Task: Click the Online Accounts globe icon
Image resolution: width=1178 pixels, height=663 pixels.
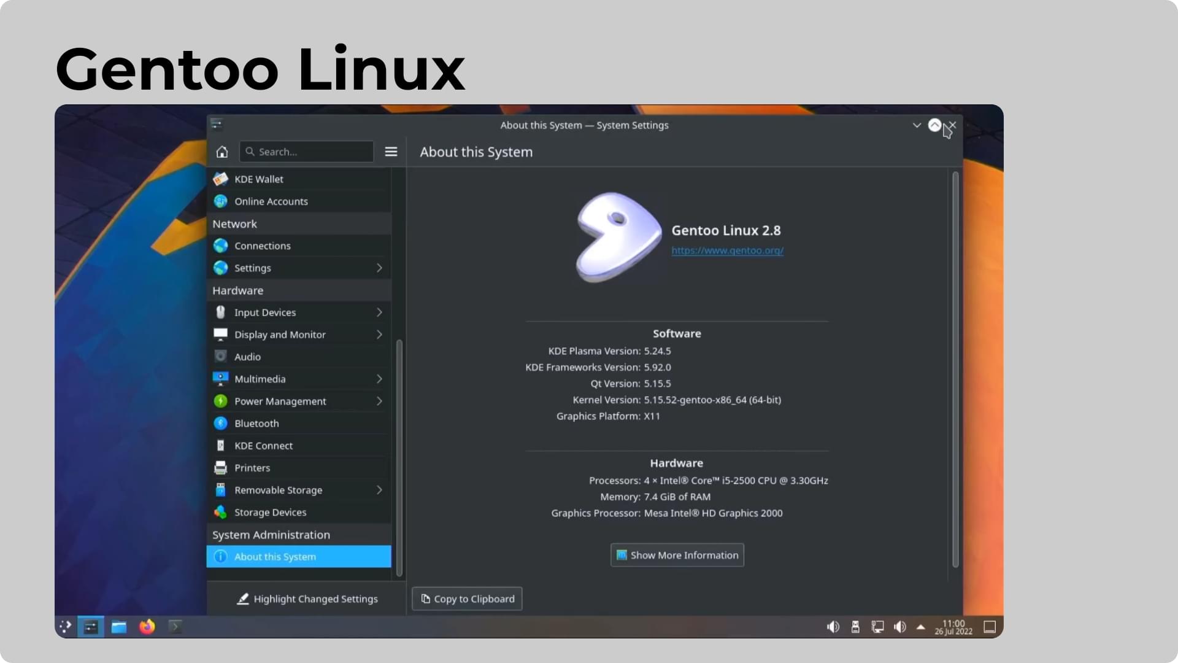Action: 220,201
